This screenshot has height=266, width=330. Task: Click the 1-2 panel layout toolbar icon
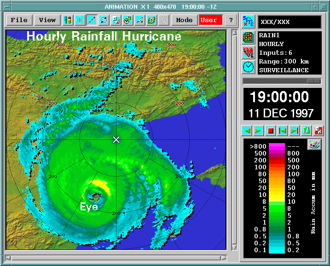tap(116, 20)
